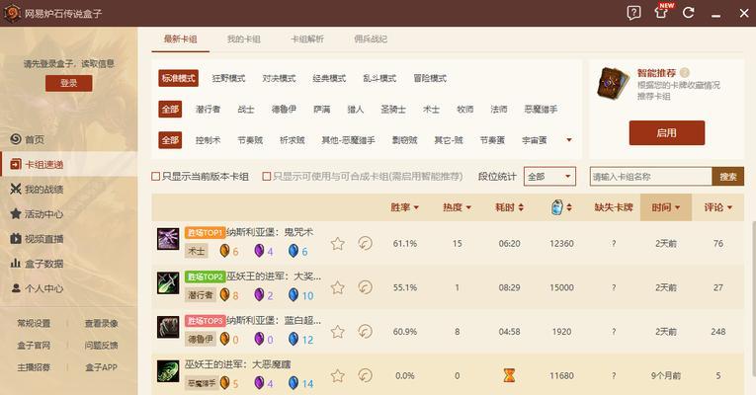The image size is (756, 395).
Task: Open the 胜场TOP3 druid deck thumbnail
Action: (x=168, y=327)
